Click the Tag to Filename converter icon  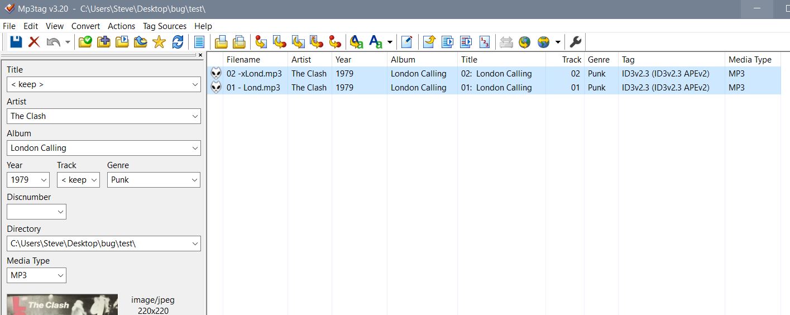[261, 42]
